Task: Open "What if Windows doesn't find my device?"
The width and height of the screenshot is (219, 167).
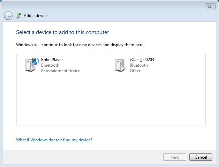Action: click(54, 140)
